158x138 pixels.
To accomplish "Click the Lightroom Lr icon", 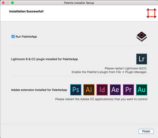I will pos(141,59).
